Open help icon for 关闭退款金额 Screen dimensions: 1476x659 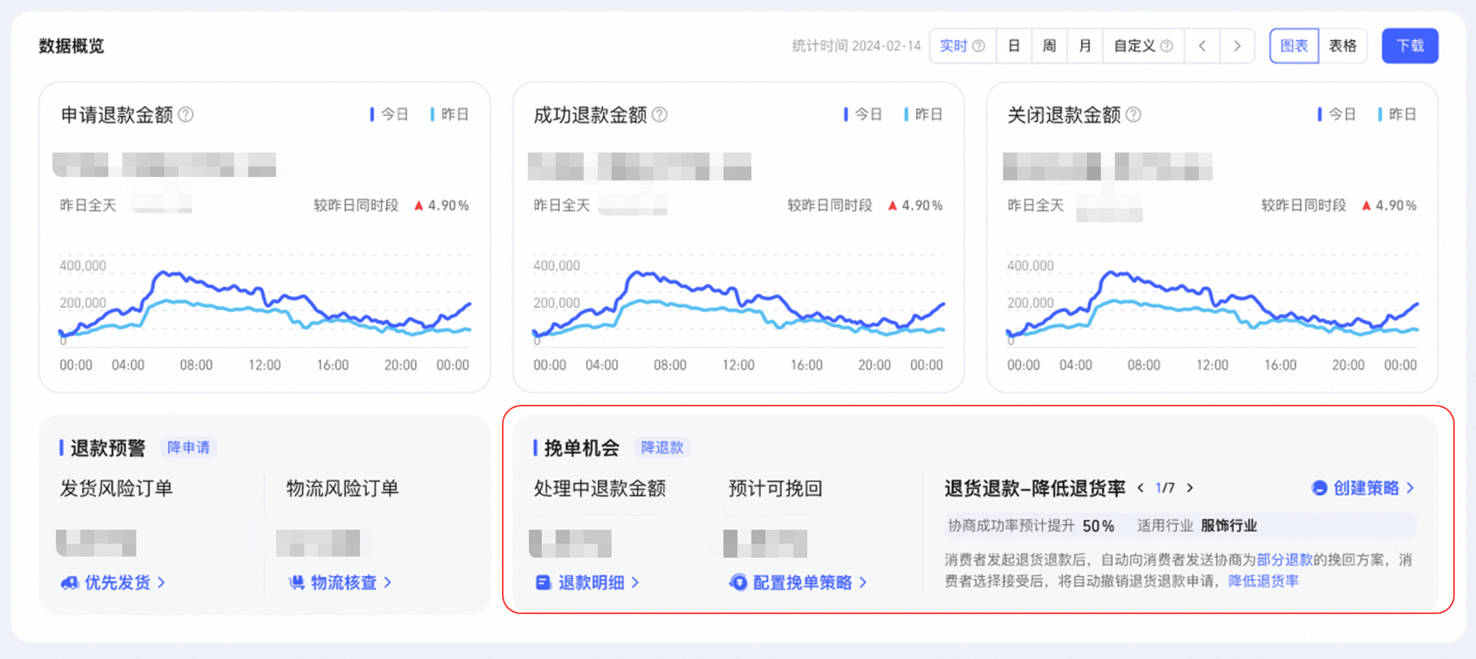click(1133, 115)
